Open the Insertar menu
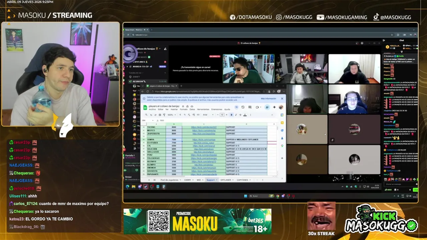Screen dimensions: 427x240 (174, 109)
